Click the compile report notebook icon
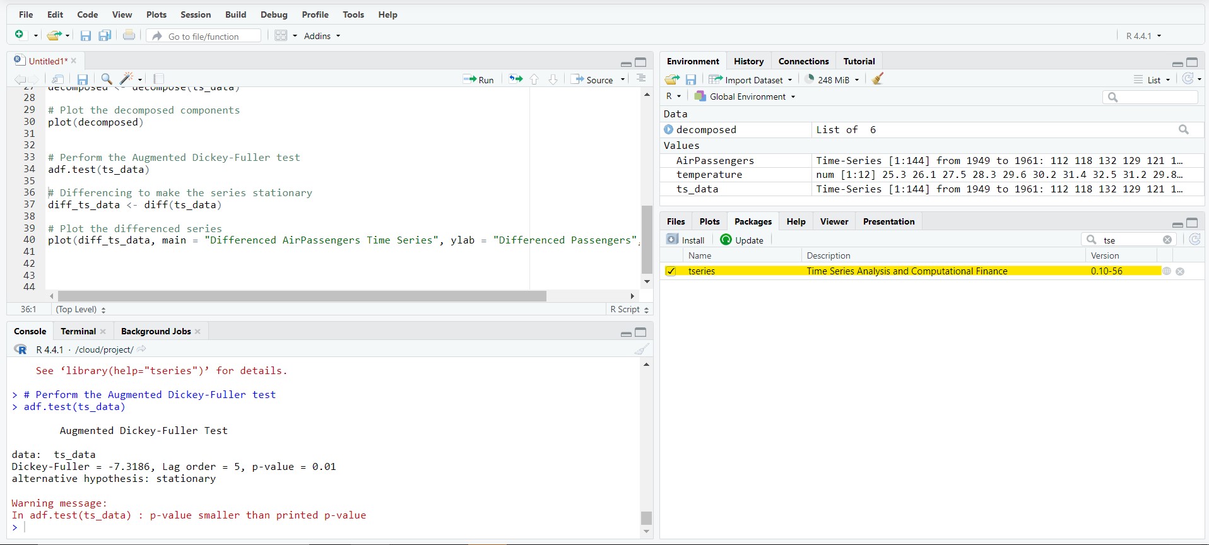The width and height of the screenshot is (1209, 545). point(158,79)
